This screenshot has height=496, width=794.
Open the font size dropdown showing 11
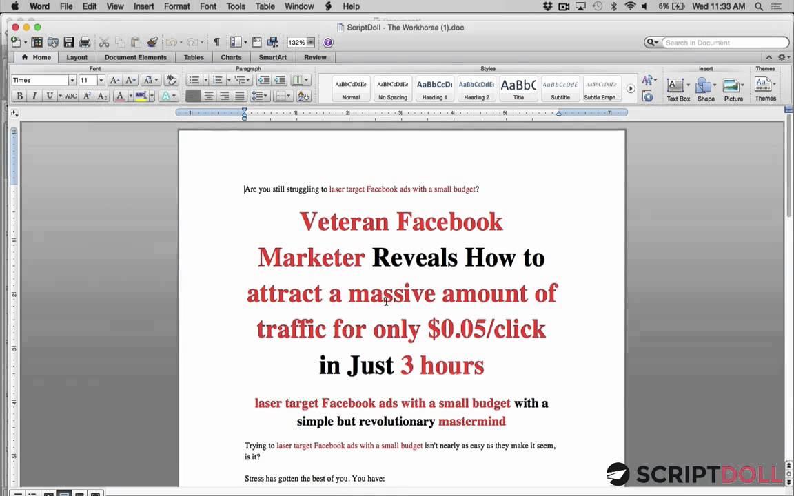(x=101, y=80)
